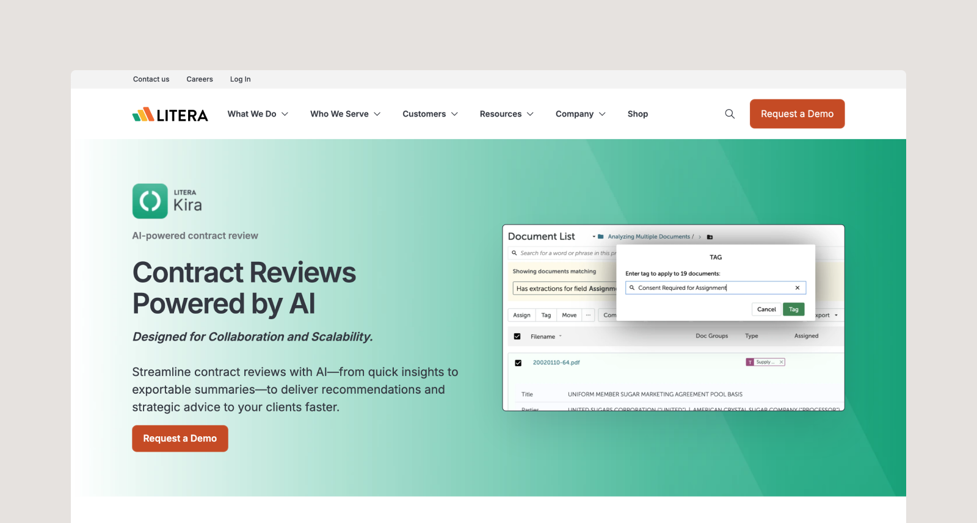Click Request a Demo in the header
The width and height of the screenshot is (977, 523).
[x=797, y=114]
